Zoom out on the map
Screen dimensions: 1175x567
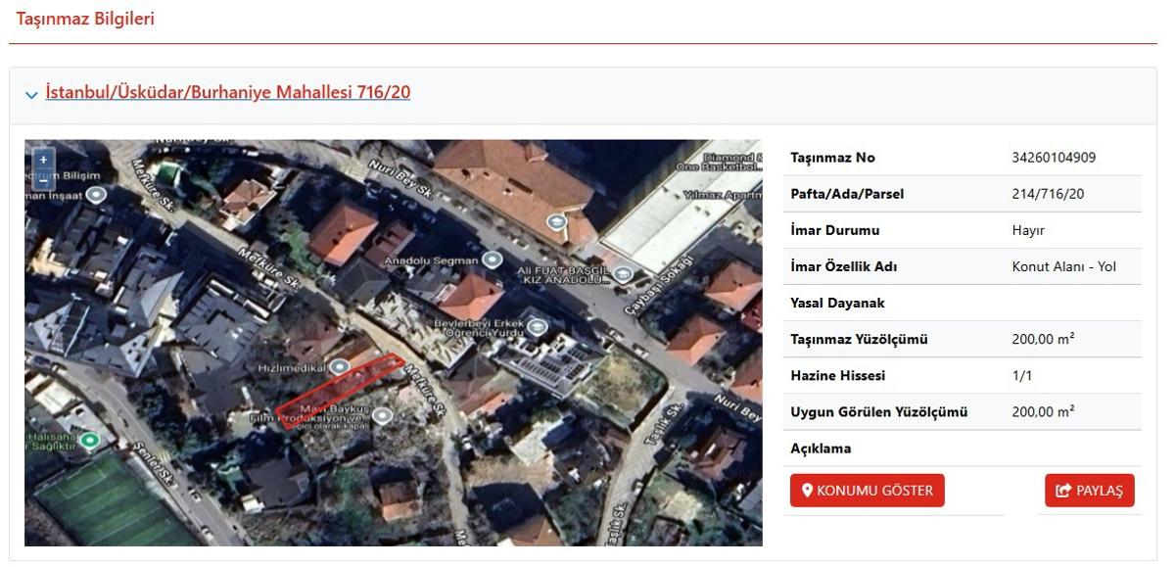coord(43,180)
